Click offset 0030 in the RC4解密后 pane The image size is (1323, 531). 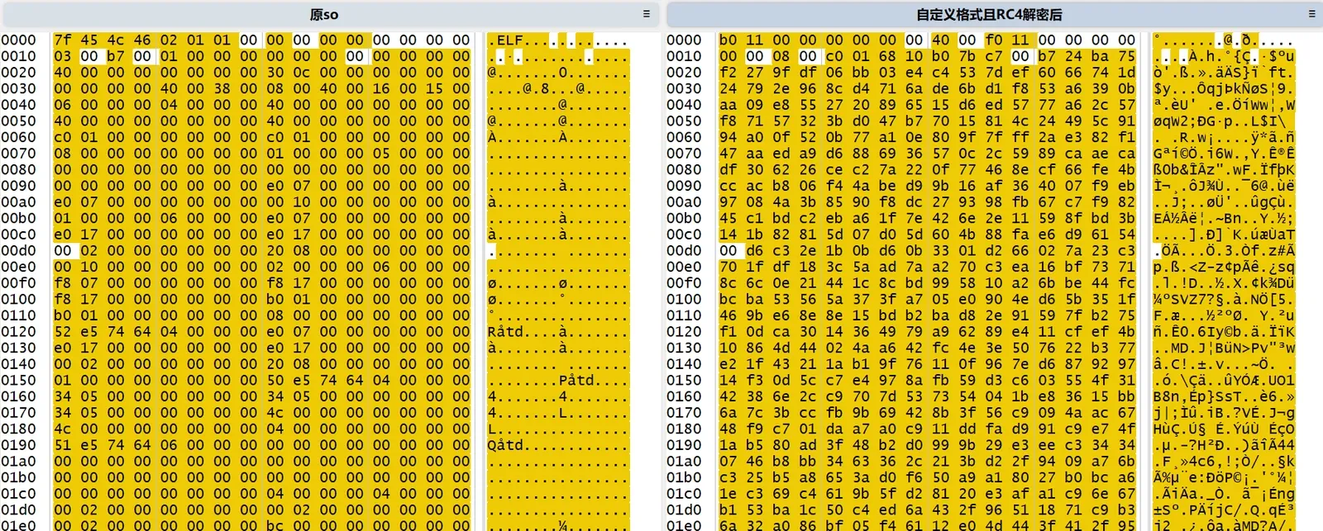(685, 88)
